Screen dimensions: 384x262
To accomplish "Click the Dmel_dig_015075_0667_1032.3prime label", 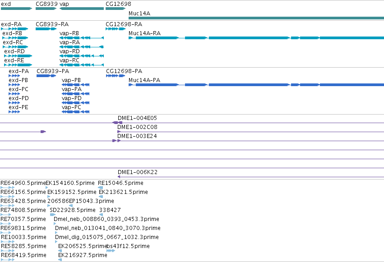I will pos(107,237).
